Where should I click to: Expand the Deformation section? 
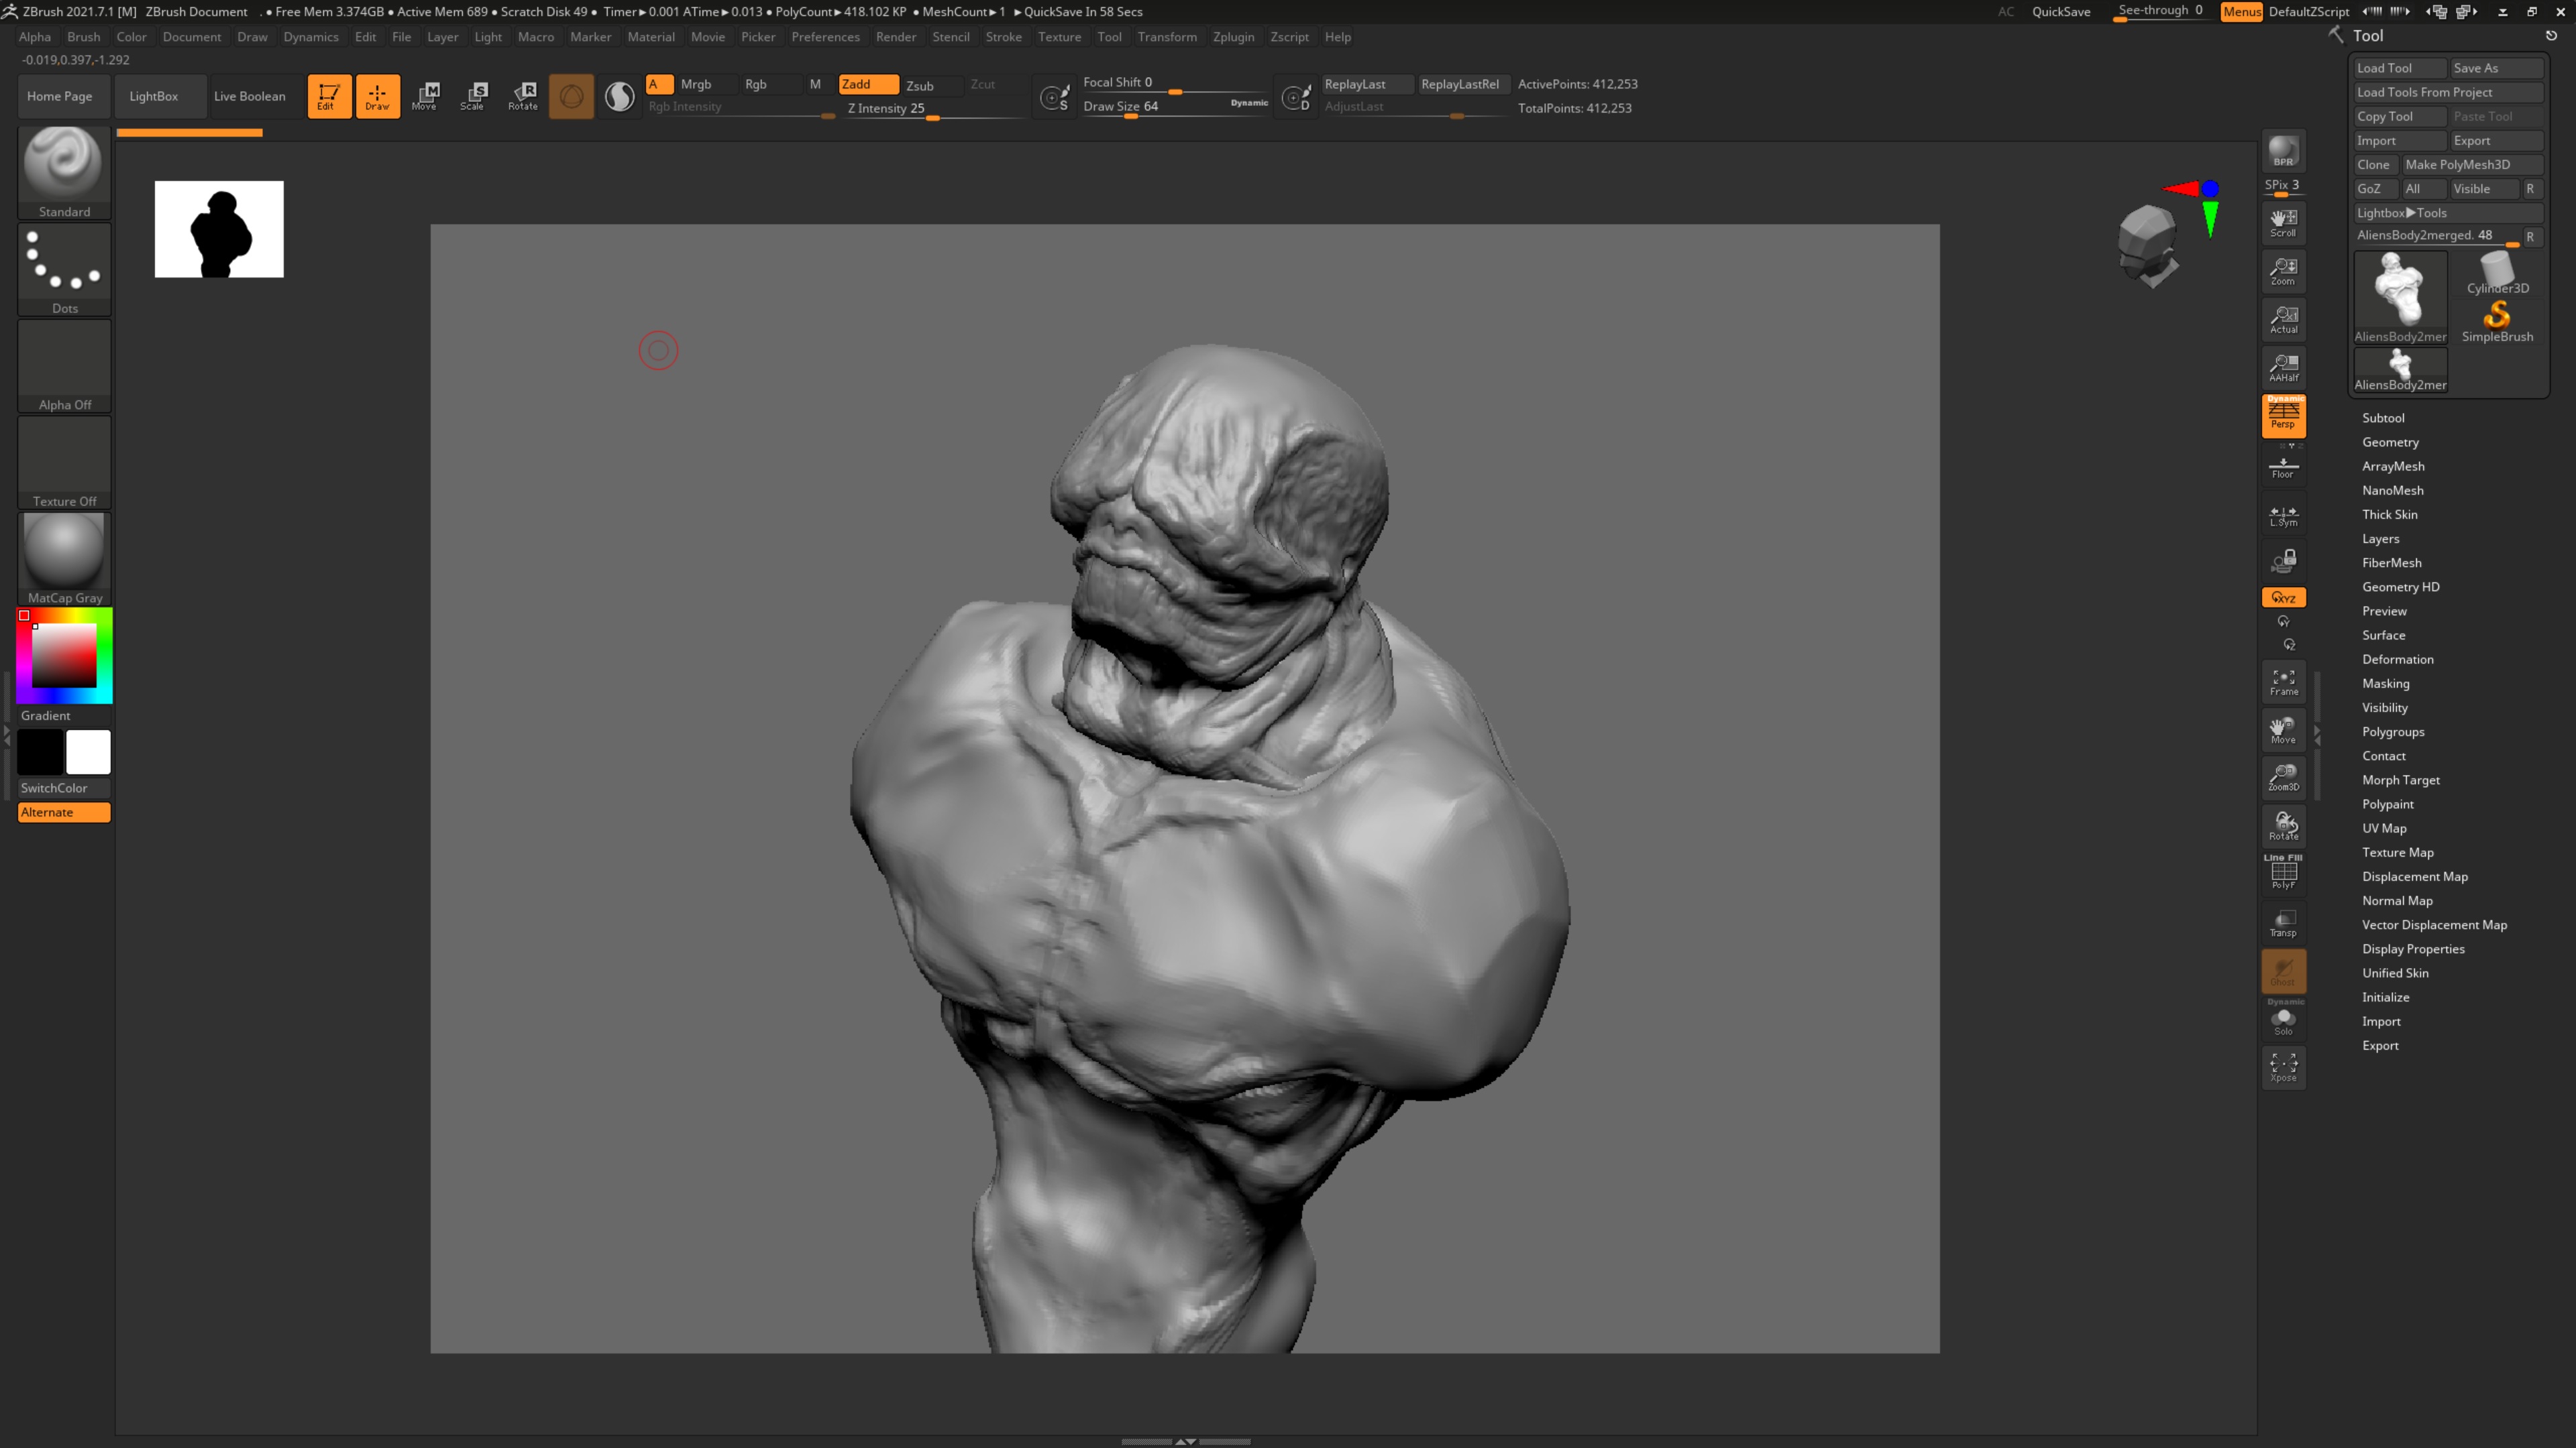click(x=2397, y=660)
